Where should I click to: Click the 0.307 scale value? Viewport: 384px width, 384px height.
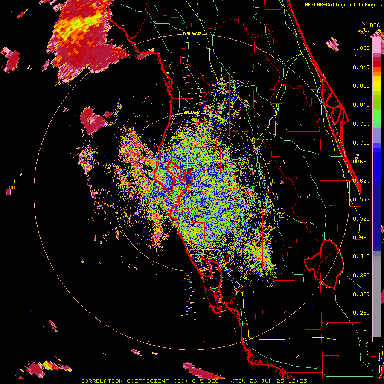pyautogui.click(x=361, y=294)
